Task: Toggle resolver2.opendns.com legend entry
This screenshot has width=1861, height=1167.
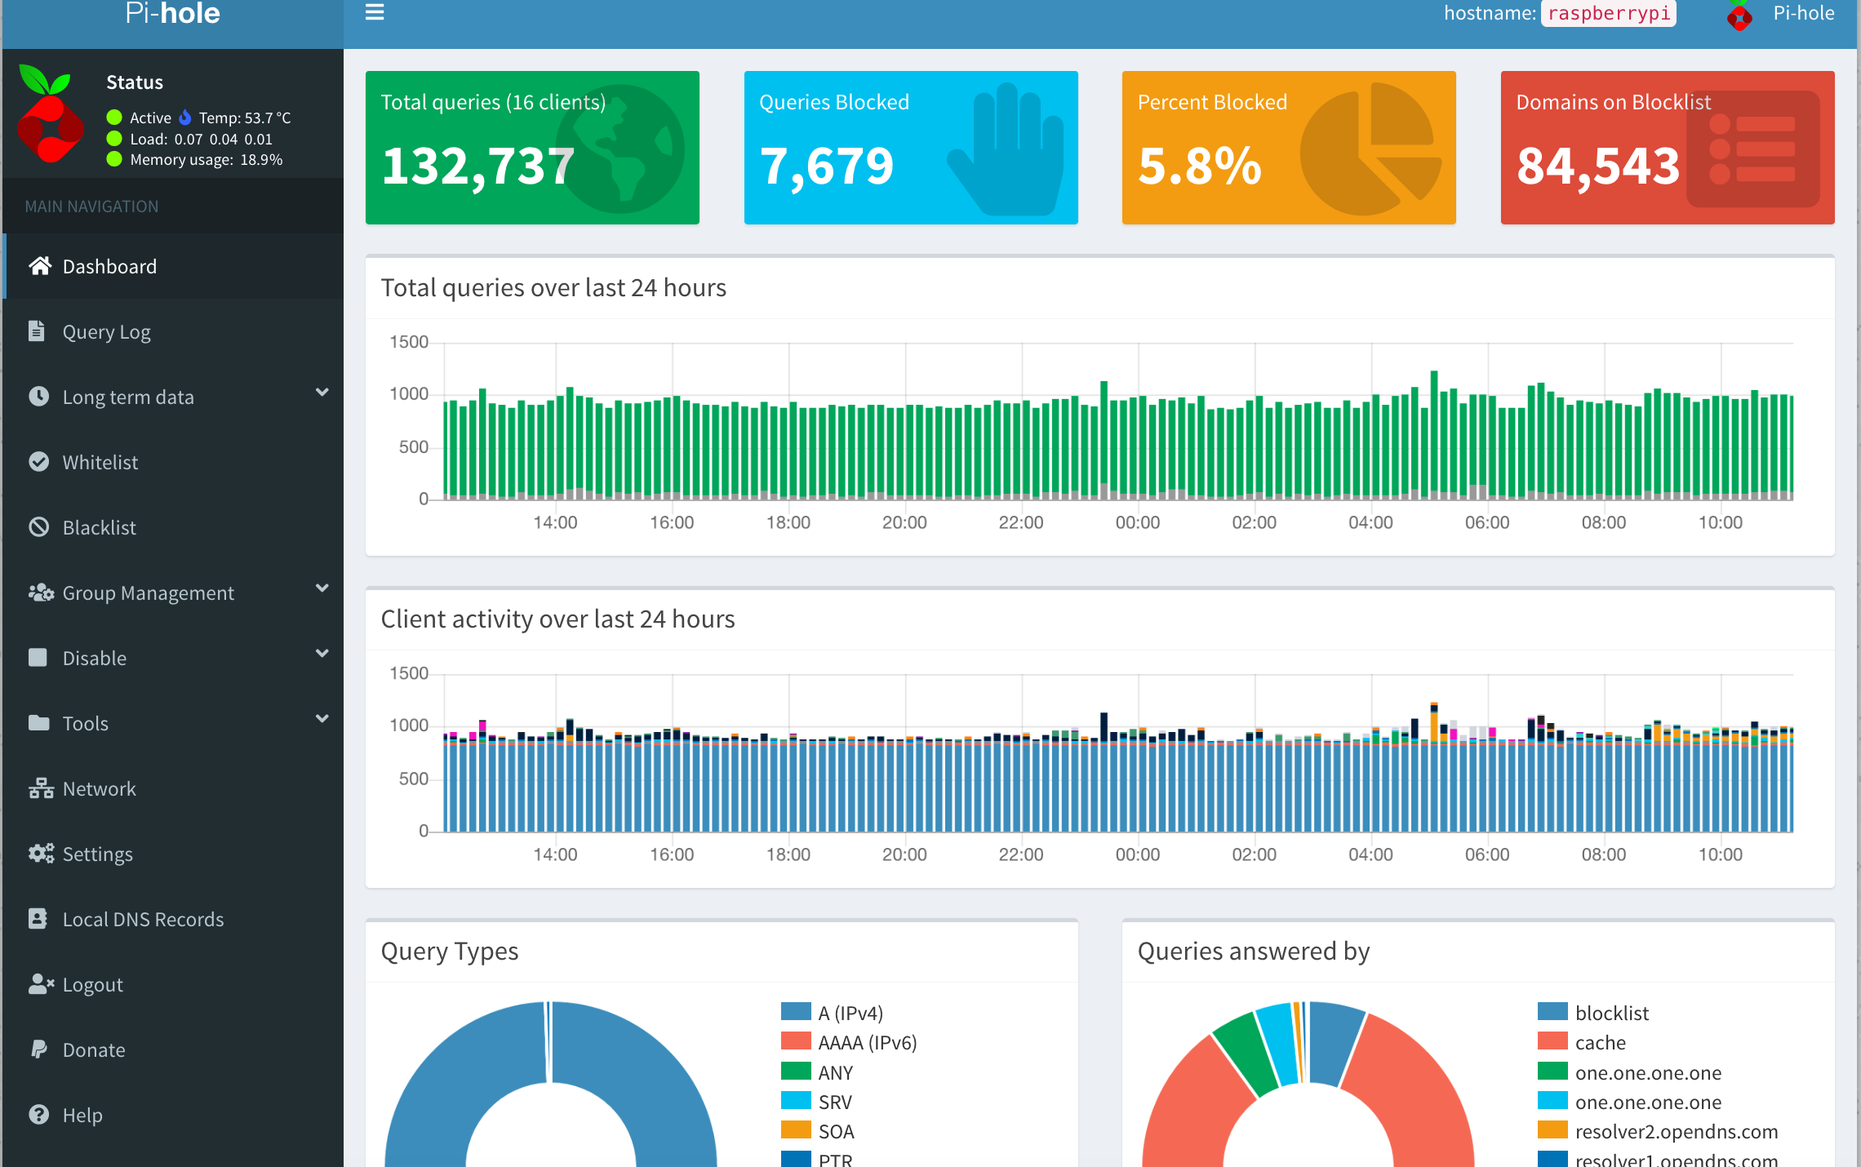Action: [x=1658, y=1131]
